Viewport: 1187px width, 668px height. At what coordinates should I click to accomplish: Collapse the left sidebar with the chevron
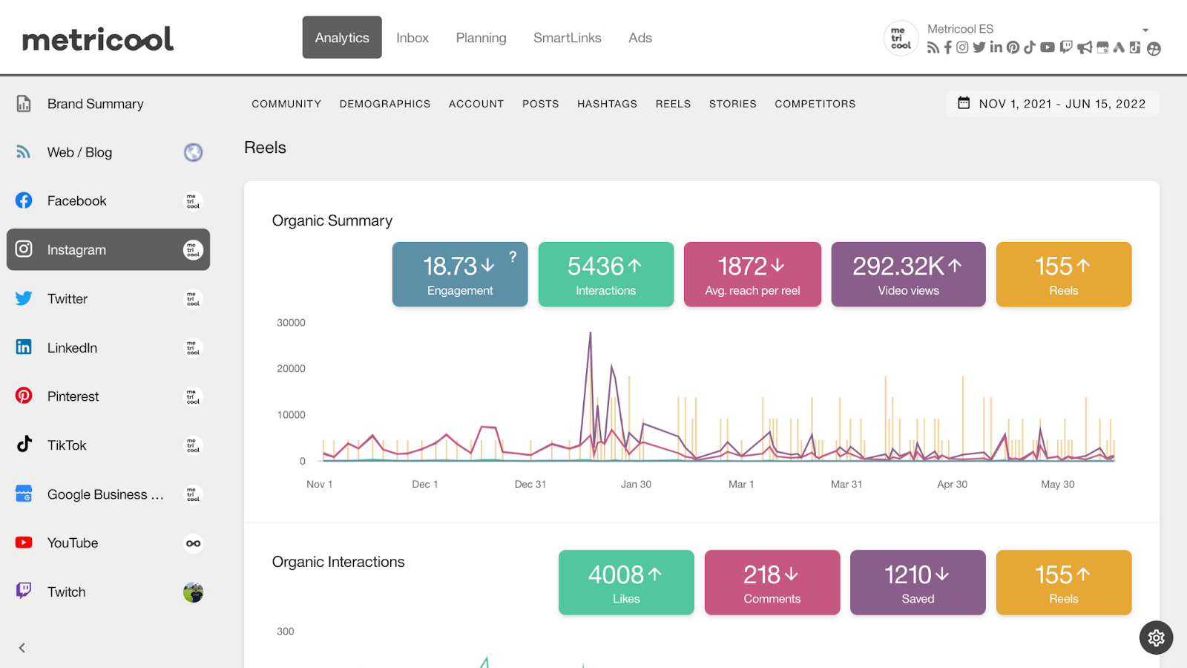(x=22, y=647)
